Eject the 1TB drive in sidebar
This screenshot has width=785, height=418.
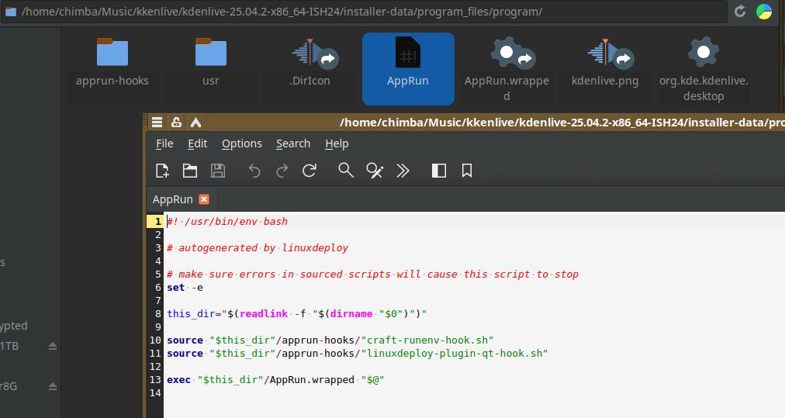point(53,346)
